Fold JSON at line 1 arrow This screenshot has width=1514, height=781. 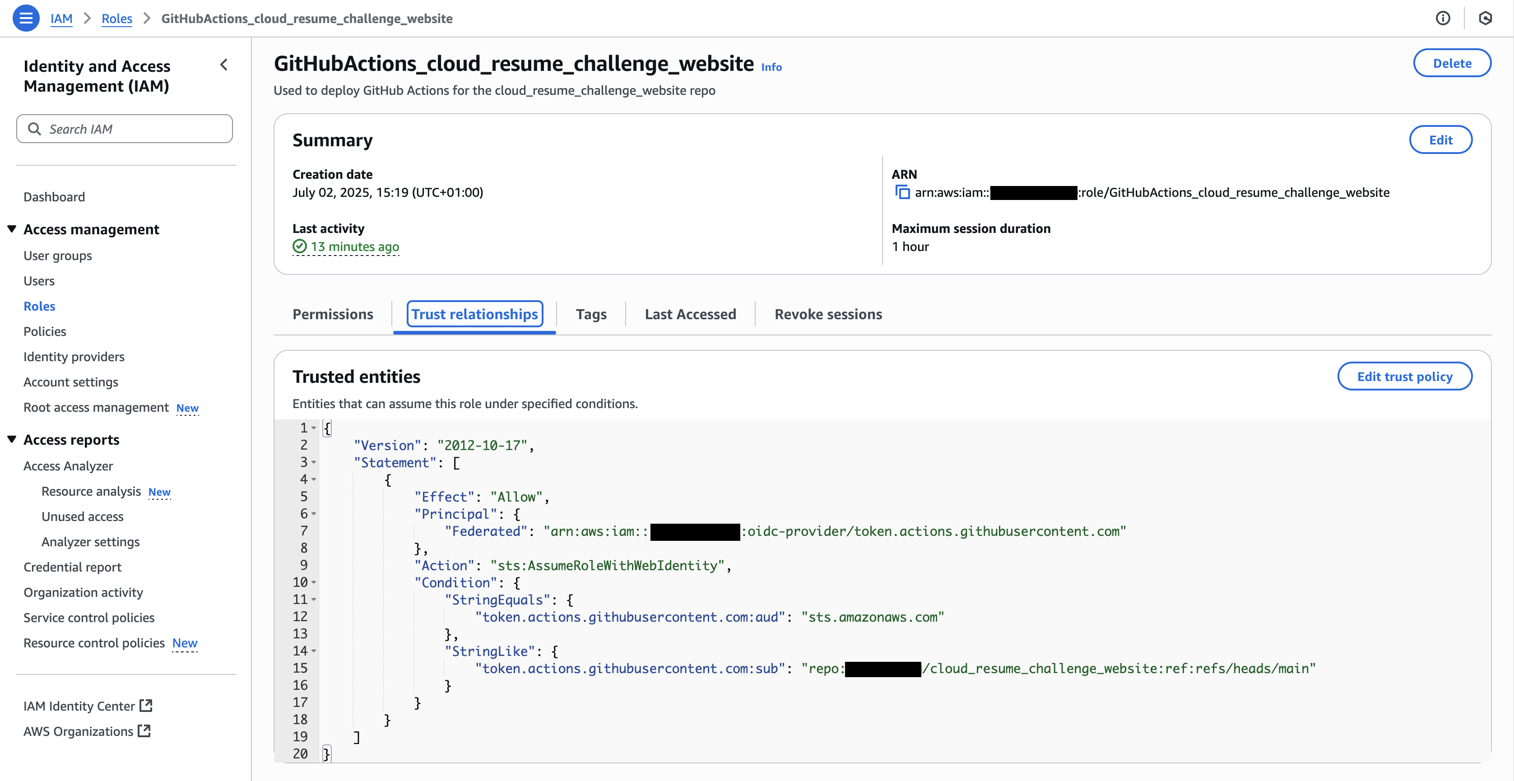(x=314, y=428)
